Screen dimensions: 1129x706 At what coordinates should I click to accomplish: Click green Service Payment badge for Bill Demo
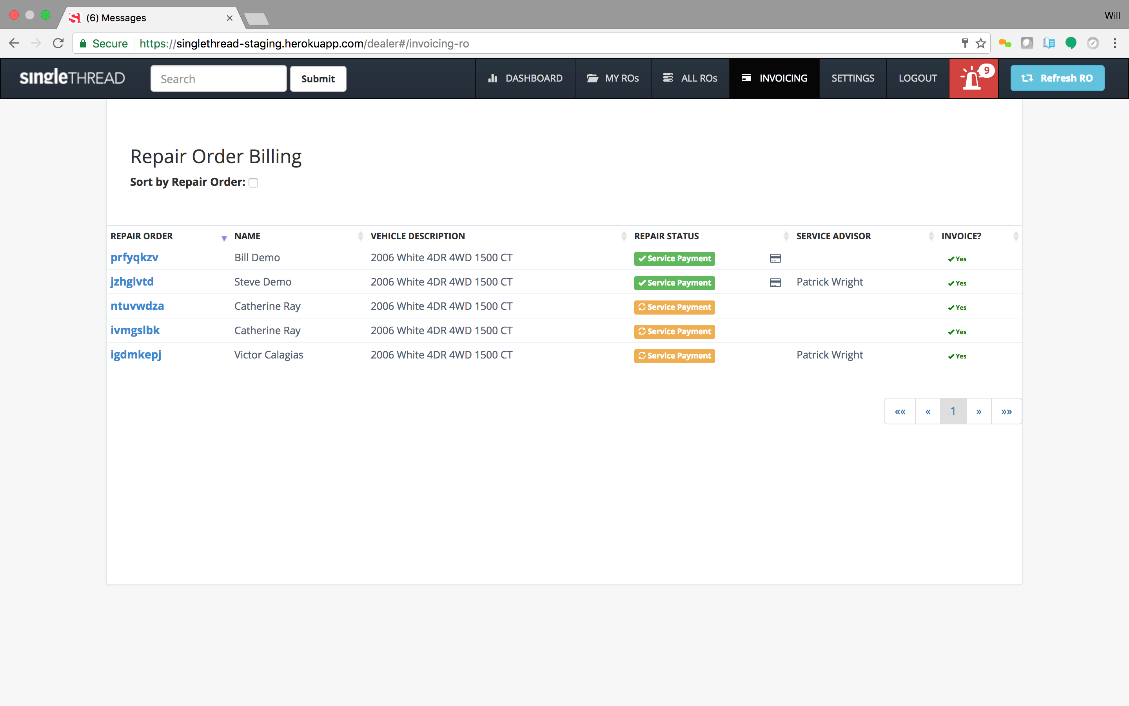point(675,259)
